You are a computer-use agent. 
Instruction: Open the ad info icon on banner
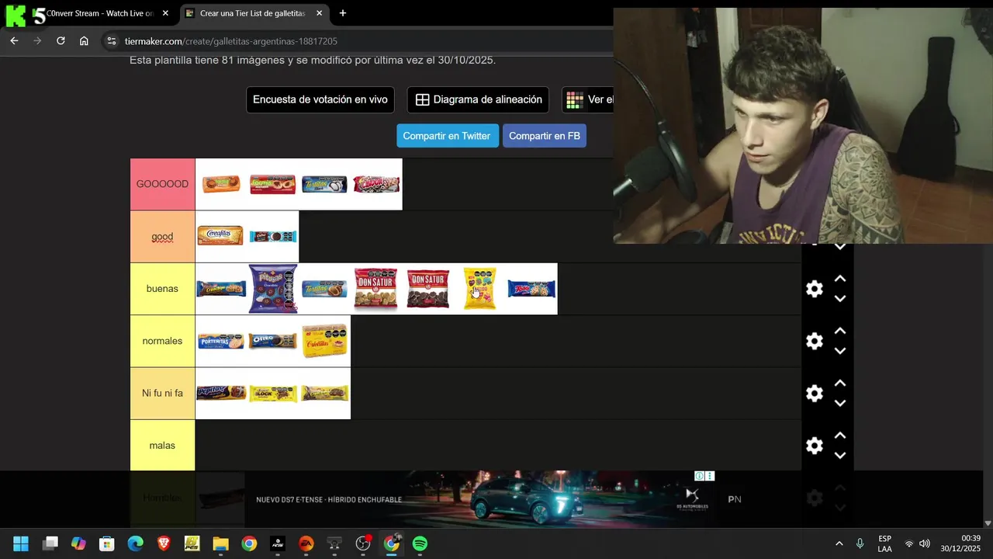[x=699, y=476]
